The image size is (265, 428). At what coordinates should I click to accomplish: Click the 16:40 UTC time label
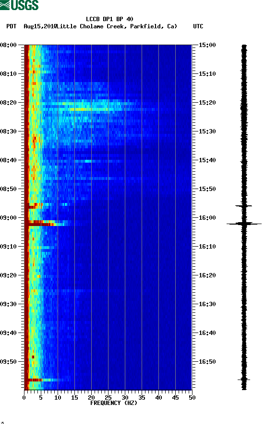tap(207, 333)
